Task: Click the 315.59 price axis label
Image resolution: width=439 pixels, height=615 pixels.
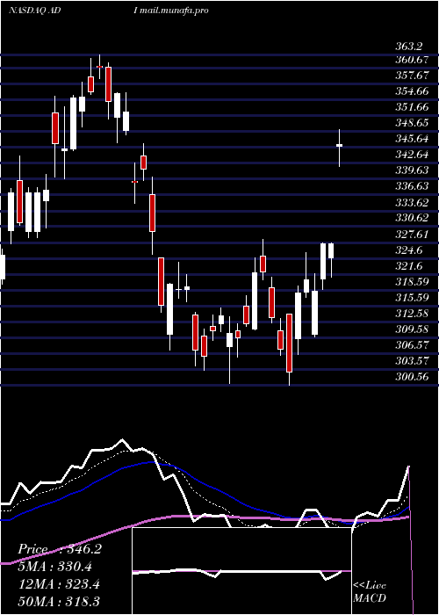Action: click(411, 297)
